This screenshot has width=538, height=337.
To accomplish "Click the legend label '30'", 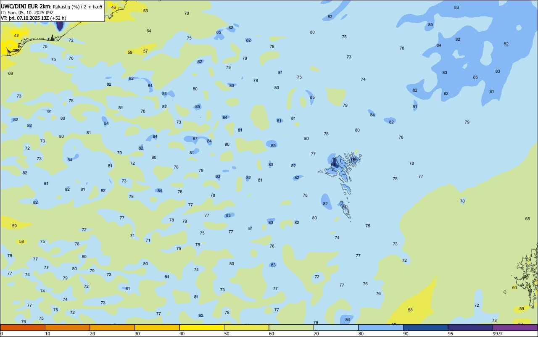I will [x=137, y=334].
